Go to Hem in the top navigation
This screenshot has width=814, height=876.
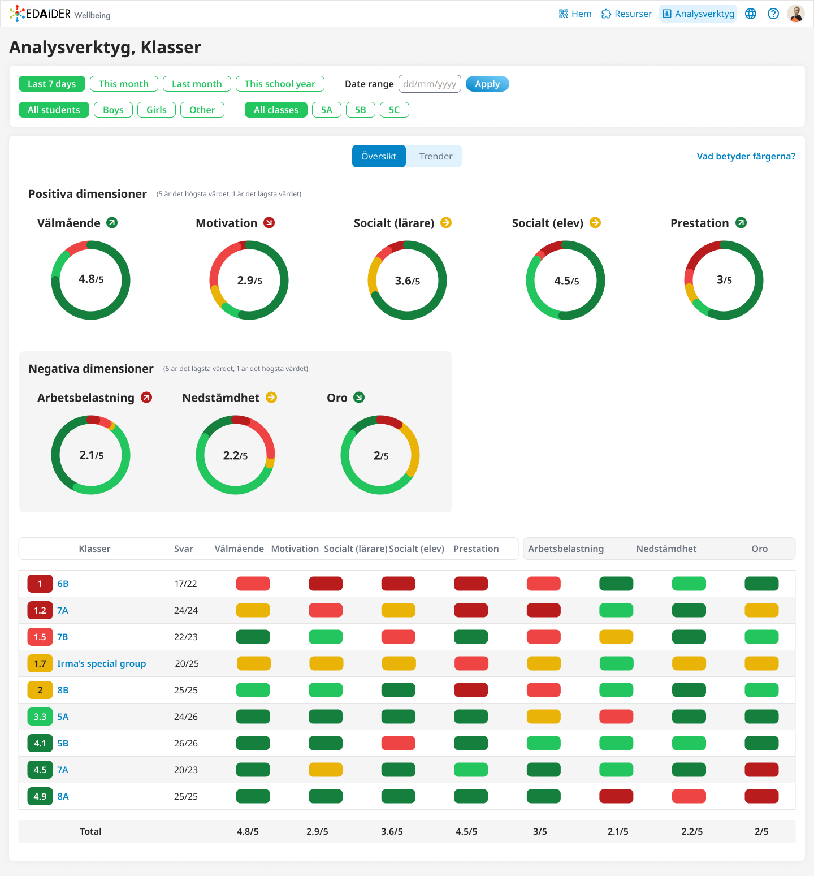click(x=575, y=14)
